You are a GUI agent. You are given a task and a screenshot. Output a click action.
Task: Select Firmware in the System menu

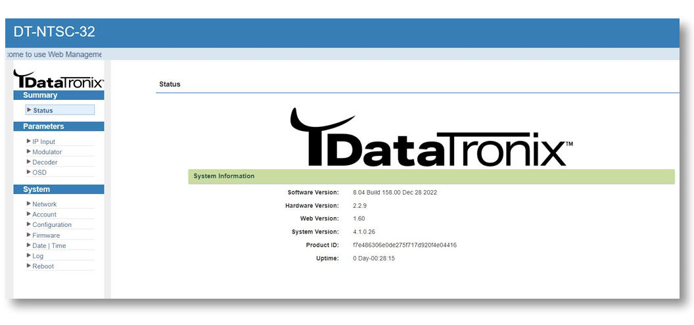[x=46, y=235]
